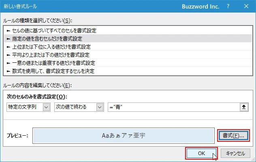Open the 特定の文字列 dropdown
Viewport: 256px width, 162px height.
tap(29, 107)
